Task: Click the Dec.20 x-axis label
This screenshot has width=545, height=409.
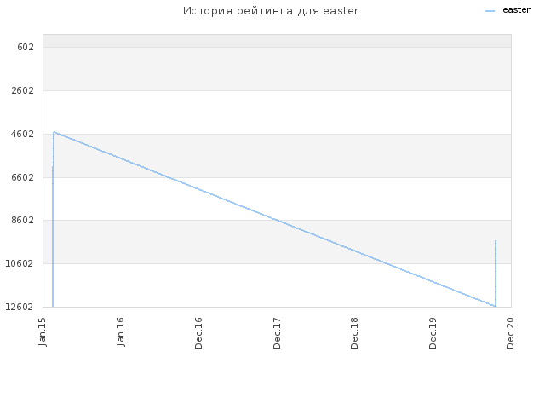Action: tap(510, 333)
